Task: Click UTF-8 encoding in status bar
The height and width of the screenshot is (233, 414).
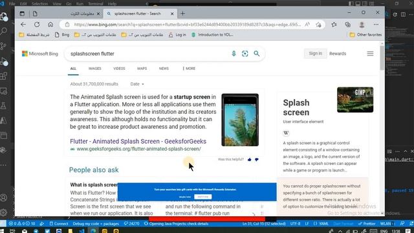Action: (295, 224)
